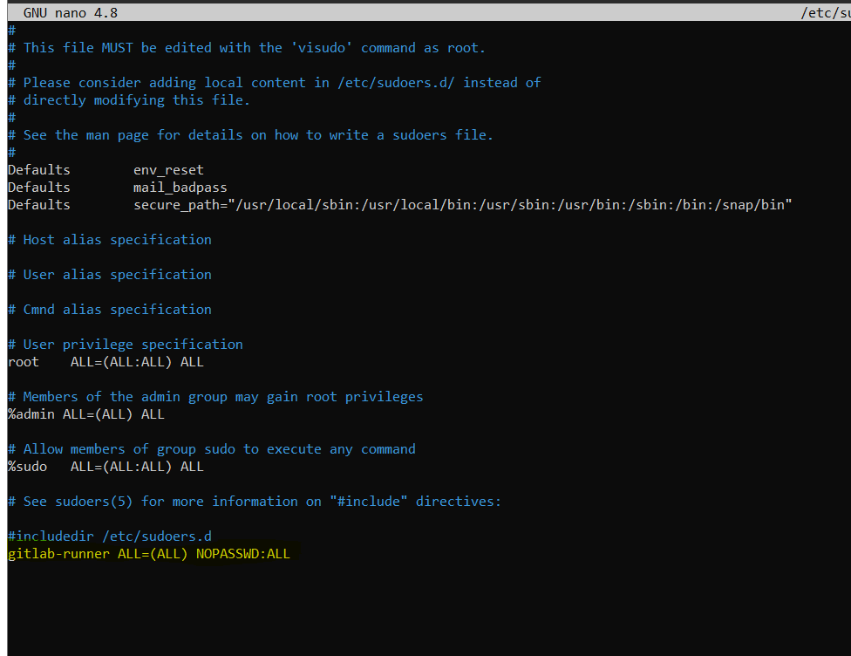The width and height of the screenshot is (851, 656).
Task: Place cursor on the %sudo line
Action: click(x=105, y=467)
